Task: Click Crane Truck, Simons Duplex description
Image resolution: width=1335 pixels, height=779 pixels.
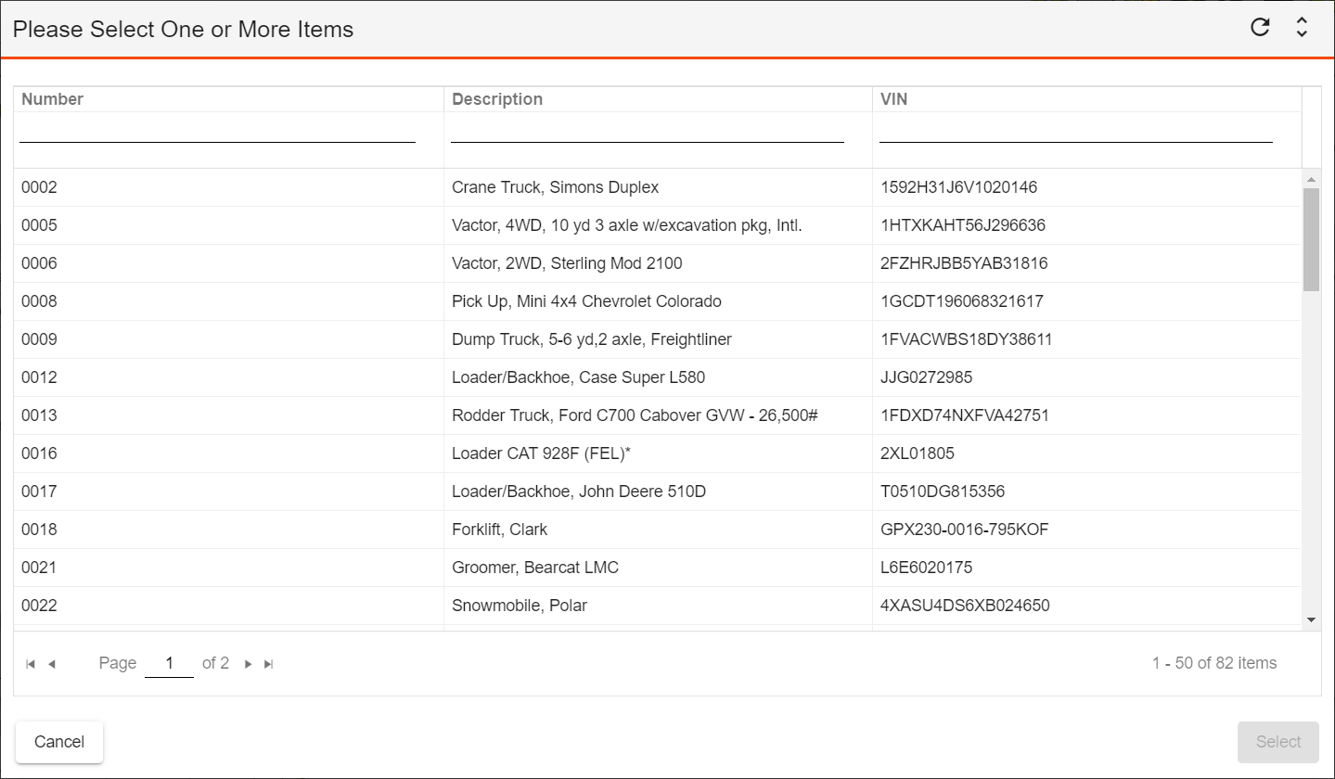Action: [555, 187]
